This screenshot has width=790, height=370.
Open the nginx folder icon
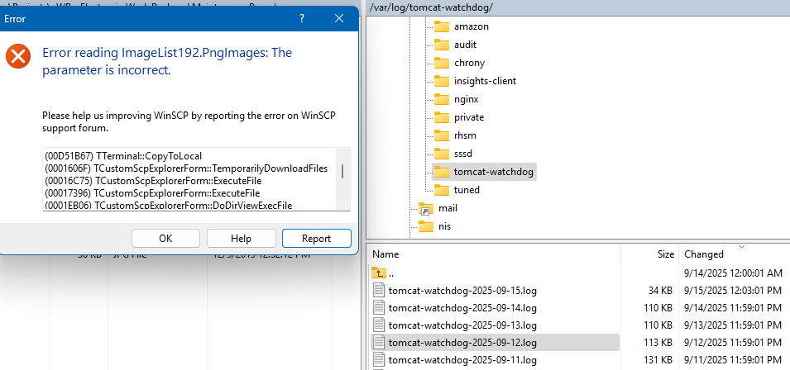point(442,99)
